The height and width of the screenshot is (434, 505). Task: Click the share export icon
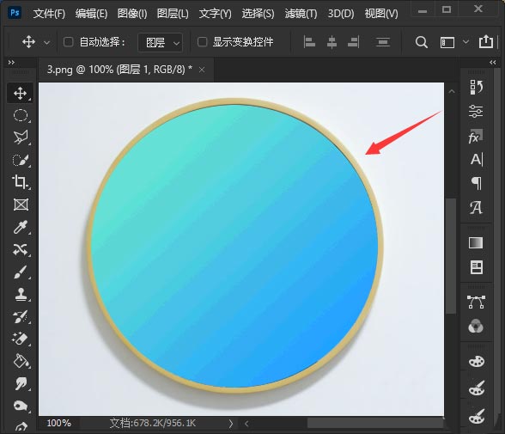pyautogui.click(x=486, y=41)
